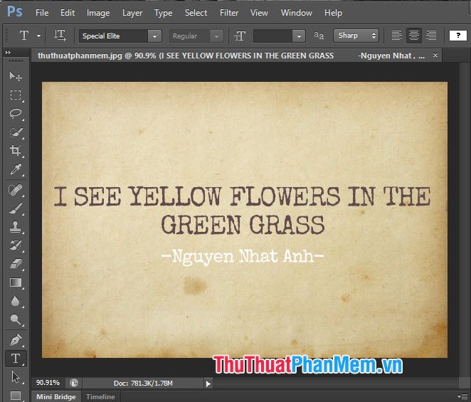This screenshot has height=402, width=471.
Task: Open the Regular font style dropdown
Action: point(216,36)
